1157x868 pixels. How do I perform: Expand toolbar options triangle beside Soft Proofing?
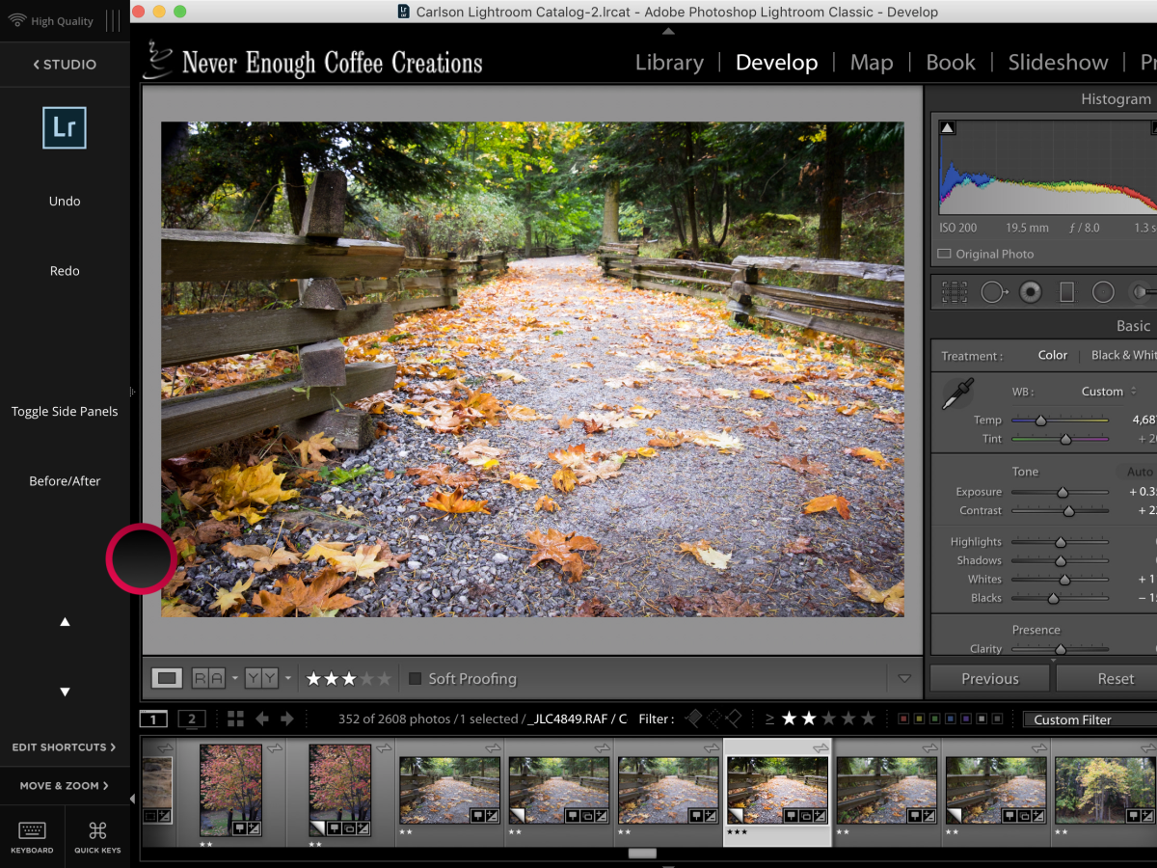coord(903,679)
